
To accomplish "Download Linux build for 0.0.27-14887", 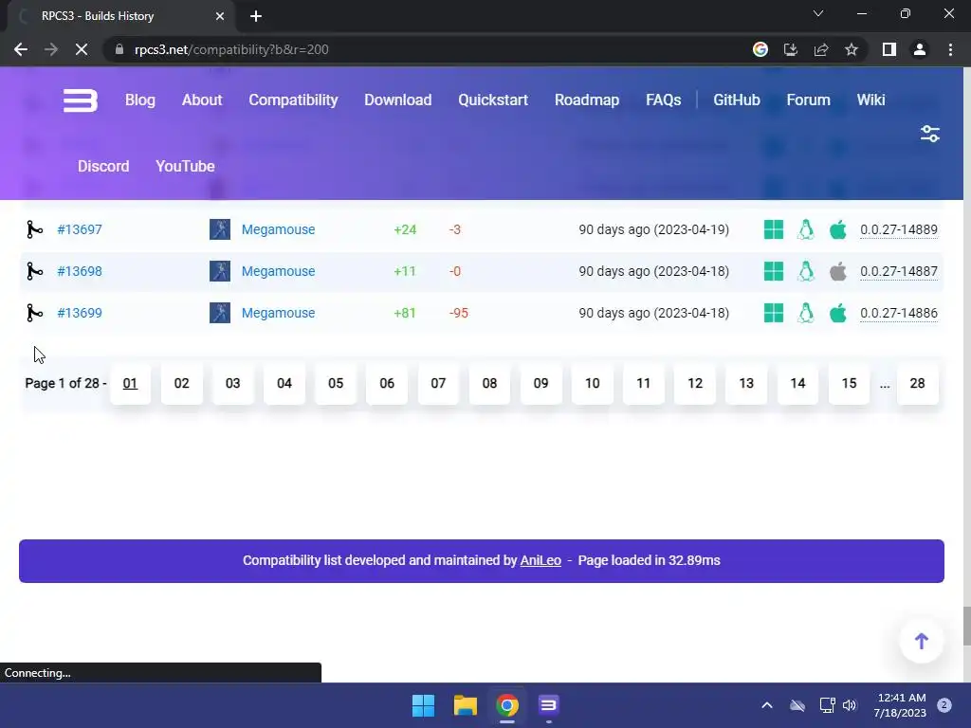I will click(x=806, y=271).
